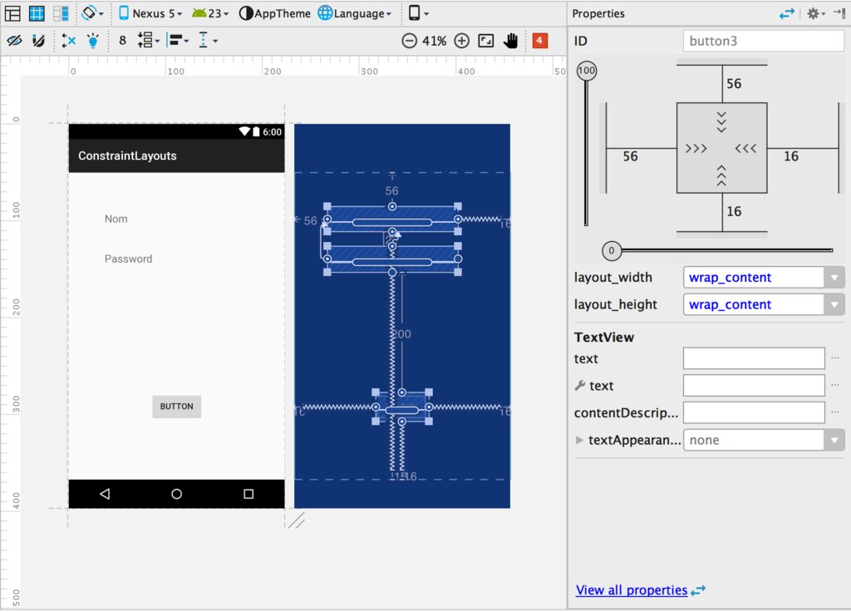Click the top margin value 56 in inspector
This screenshot has width=851, height=612.
pos(734,84)
